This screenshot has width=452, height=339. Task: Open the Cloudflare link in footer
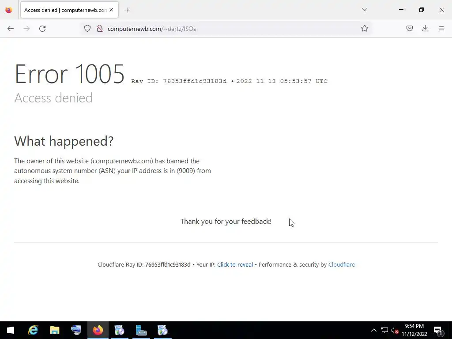(x=342, y=265)
